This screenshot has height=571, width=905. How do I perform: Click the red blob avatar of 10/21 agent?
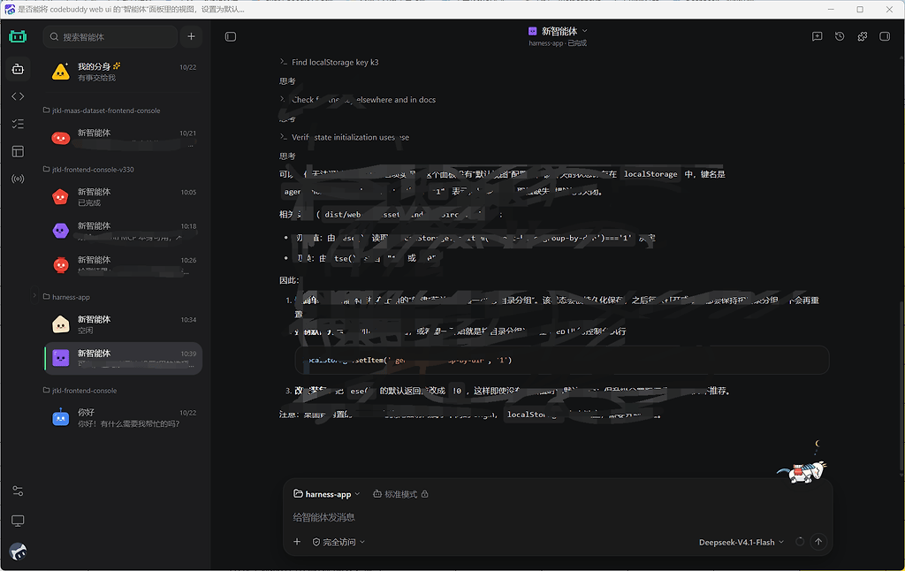(61, 138)
